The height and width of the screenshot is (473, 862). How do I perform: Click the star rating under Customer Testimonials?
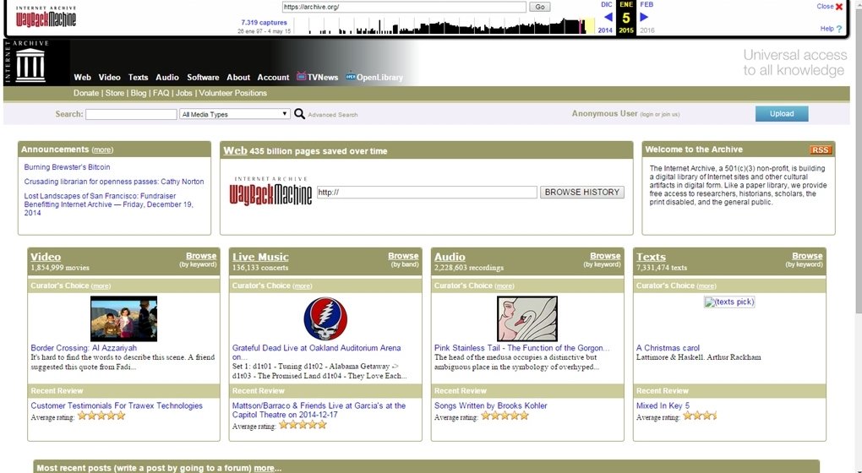click(101, 416)
